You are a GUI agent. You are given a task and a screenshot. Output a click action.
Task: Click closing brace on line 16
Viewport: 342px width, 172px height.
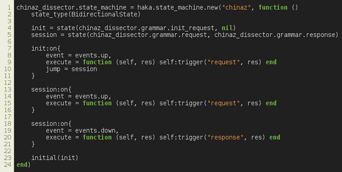pos(33,110)
